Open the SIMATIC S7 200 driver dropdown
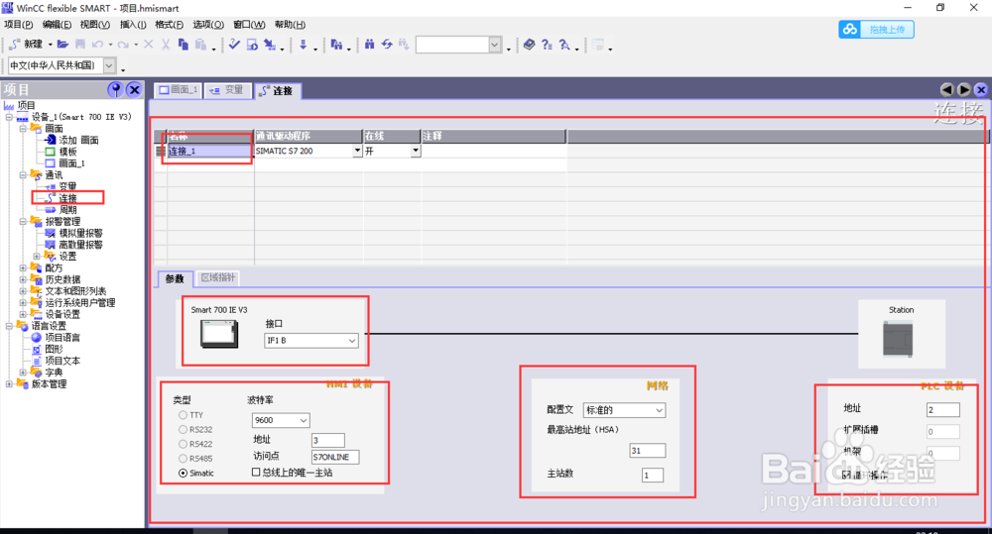 point(357,151)
